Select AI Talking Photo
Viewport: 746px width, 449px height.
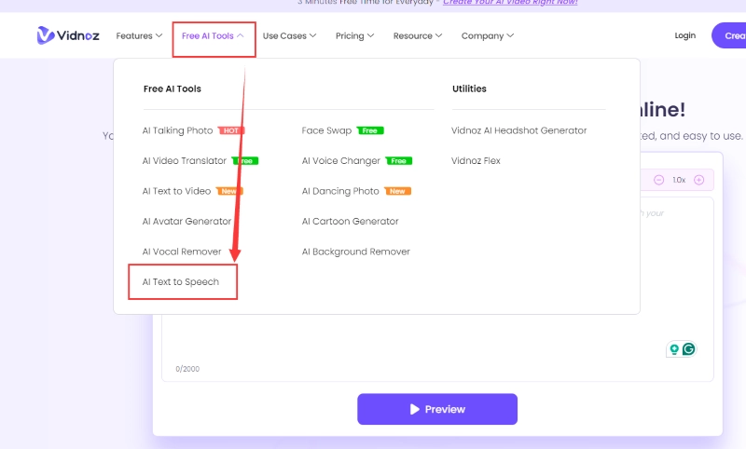(x=177, y=130)
